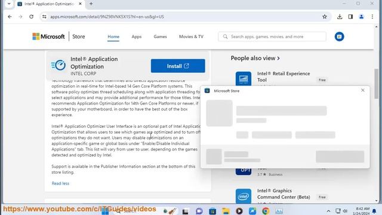Open the browser Downloads icon
Viewport: 382px width, 215px height.
(340, 17)
